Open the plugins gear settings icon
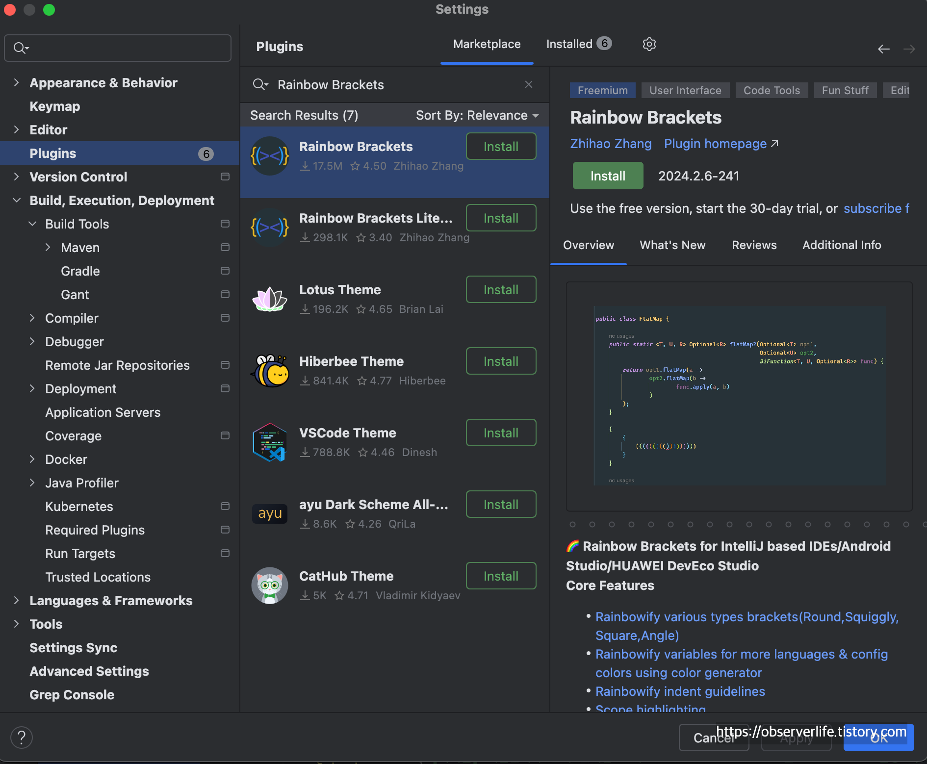The height and width of the screenshot is (764, 927). [x=649, y=44]
